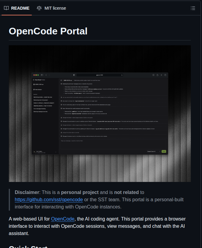
Task: Open the github.com/sst/opencode link
Action: pyautogui.click(x=49, y=200)
